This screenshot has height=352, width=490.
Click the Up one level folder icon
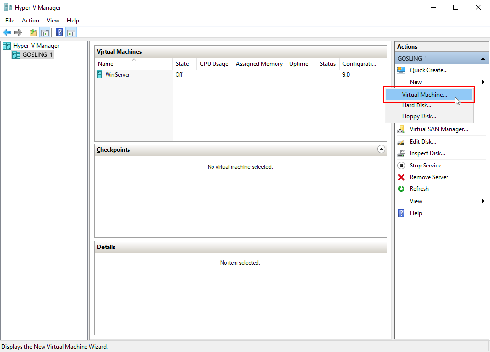33,32
